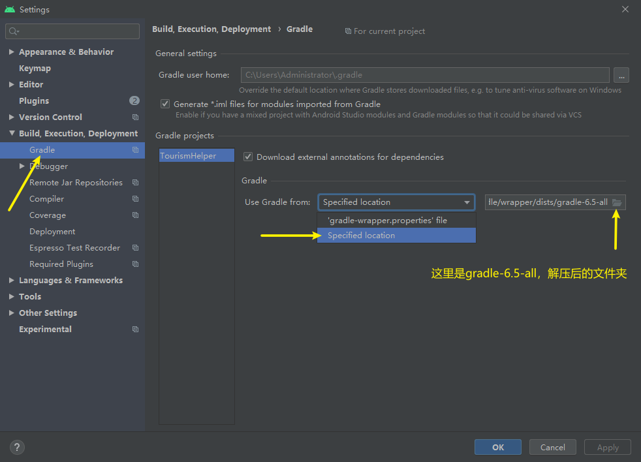Click the Gradle user home path field
The width and height of the screenshot is (641, 462).
pos(425,75)
